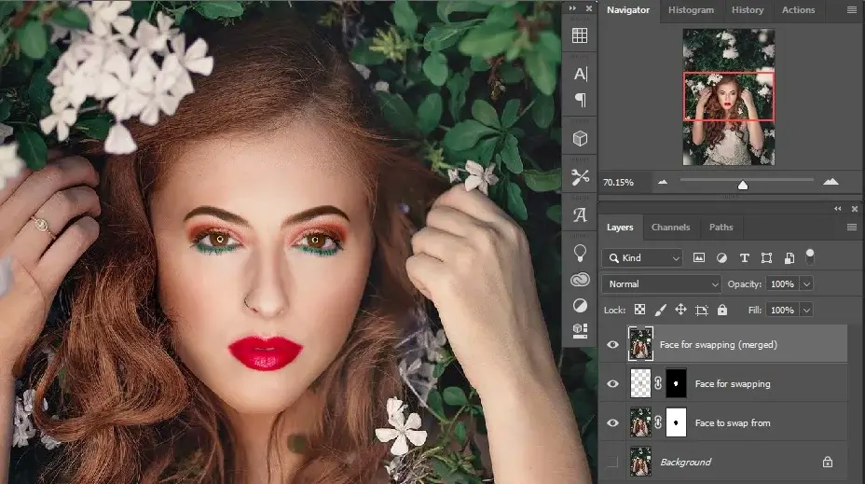Select the Face for swapping transparent layer thumbnail
865x484 pixels.
point(640,383)
